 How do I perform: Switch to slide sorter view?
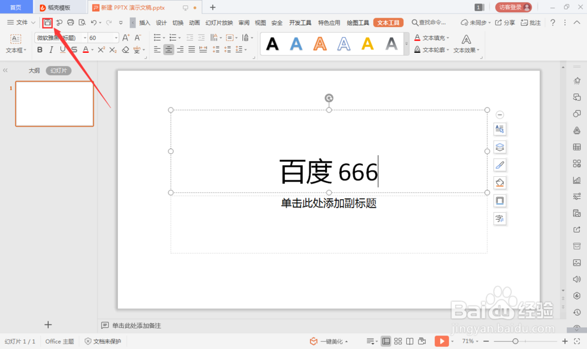pyautogui.click(x=398, y=341)
